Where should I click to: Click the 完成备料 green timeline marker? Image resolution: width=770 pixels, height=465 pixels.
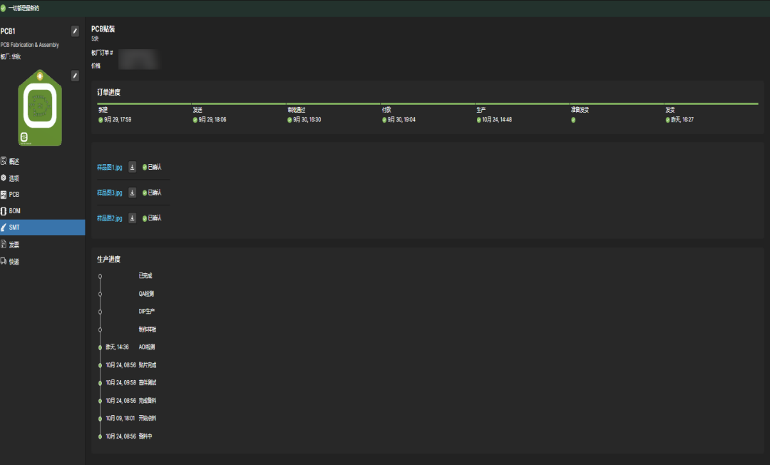coord(101,401)
